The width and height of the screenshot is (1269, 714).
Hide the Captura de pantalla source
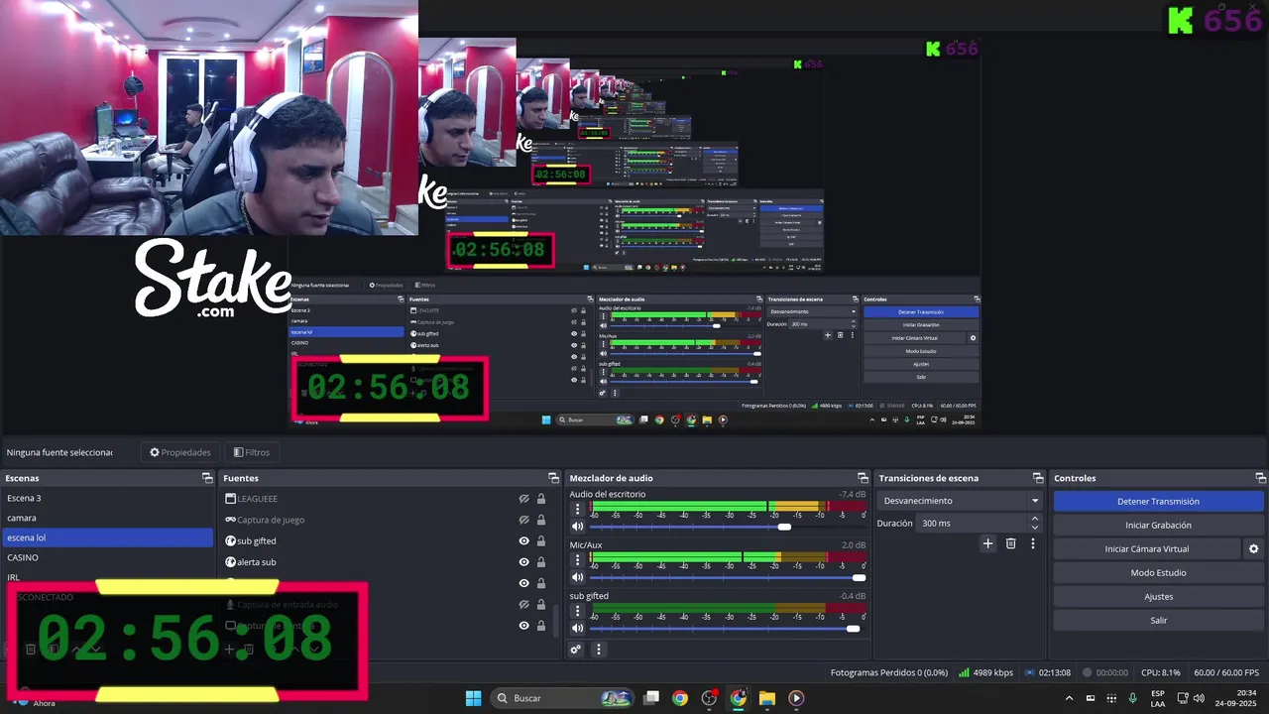click(523, 626)
